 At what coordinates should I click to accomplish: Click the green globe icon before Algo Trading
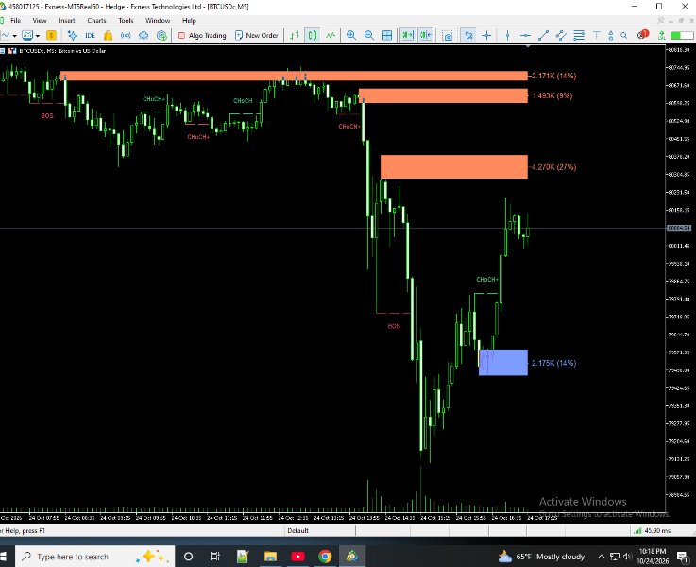point(162,36)
